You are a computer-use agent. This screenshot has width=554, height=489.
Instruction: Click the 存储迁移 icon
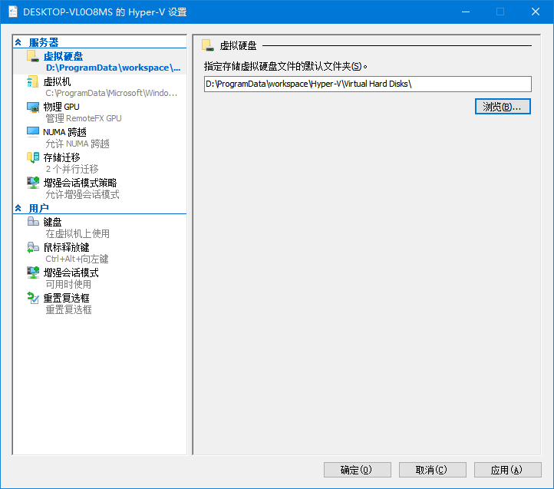pyautogui.click(x=33, y=157)
